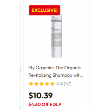
Task: Click the fourth yellow rating star
Action: click(x=47, y=84)
